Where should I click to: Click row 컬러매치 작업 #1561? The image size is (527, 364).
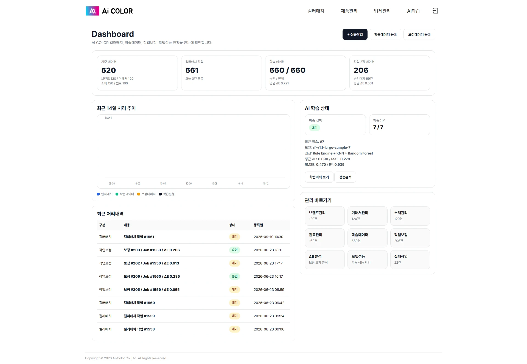point(193,237)
